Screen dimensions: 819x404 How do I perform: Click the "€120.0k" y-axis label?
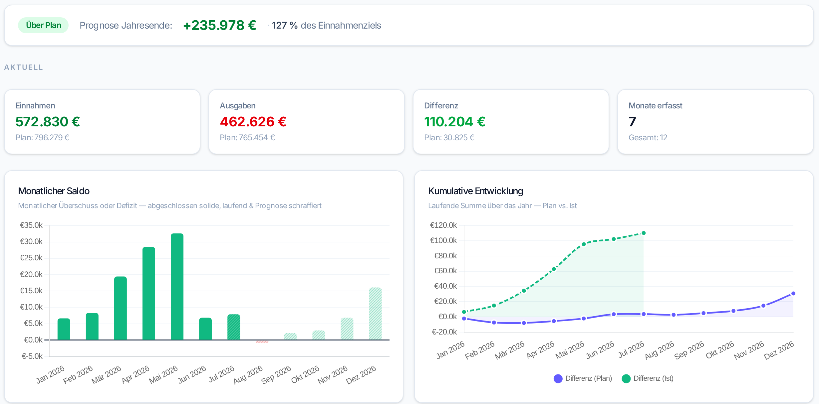(443, 225)
